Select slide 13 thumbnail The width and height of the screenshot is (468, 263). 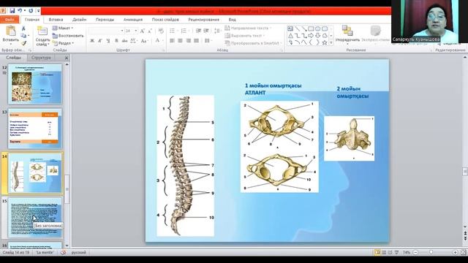click(35, 129)
